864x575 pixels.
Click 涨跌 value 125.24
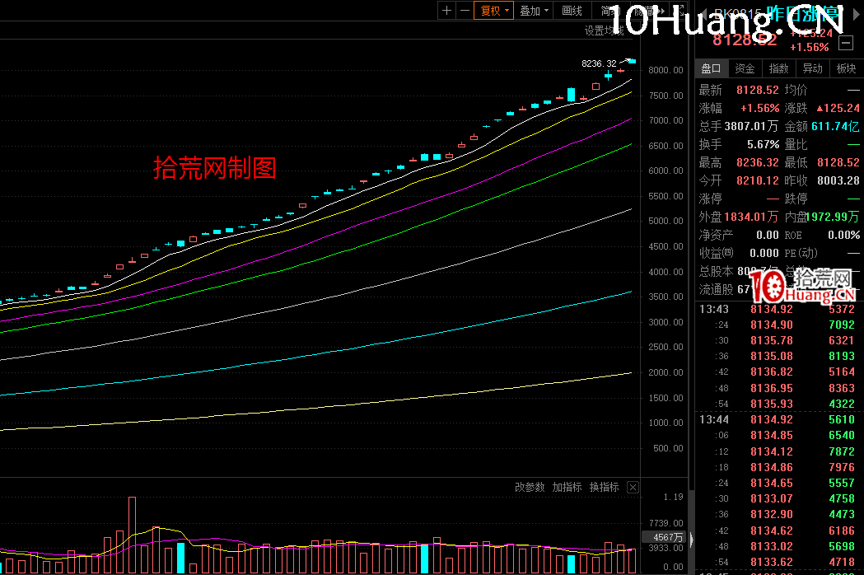[838, 108]
